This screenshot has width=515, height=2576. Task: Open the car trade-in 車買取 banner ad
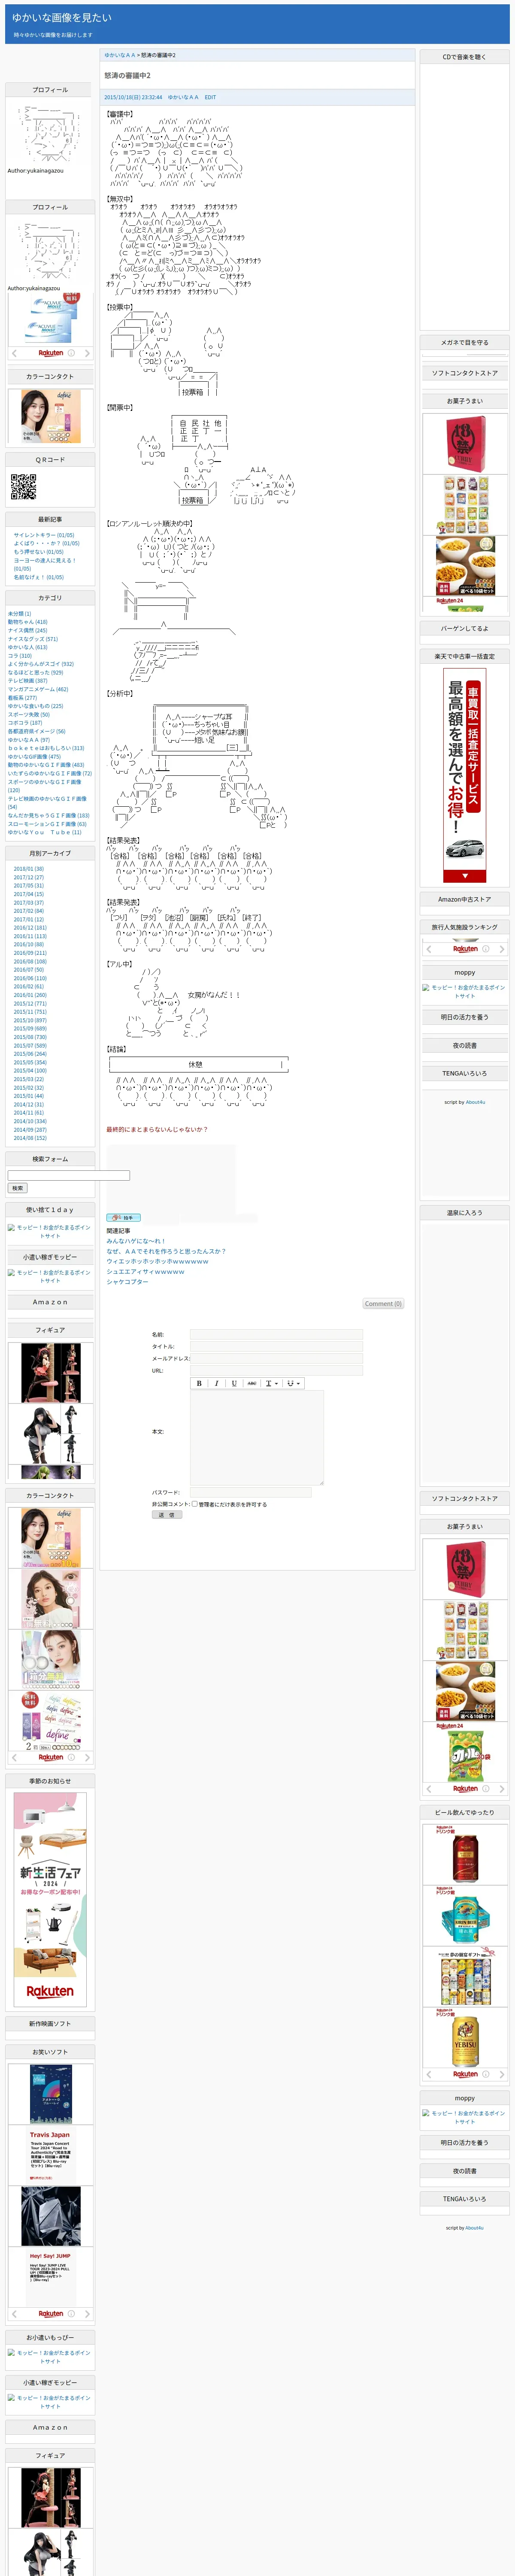(x=465, y=775)
